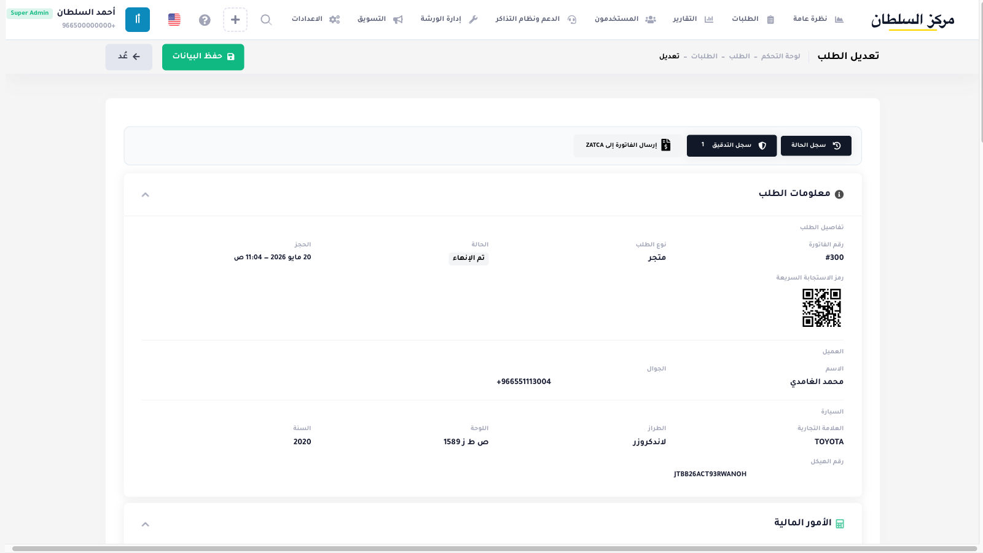
Task: Go to الطلب breadcrumb link
Action: click(740, 57)
